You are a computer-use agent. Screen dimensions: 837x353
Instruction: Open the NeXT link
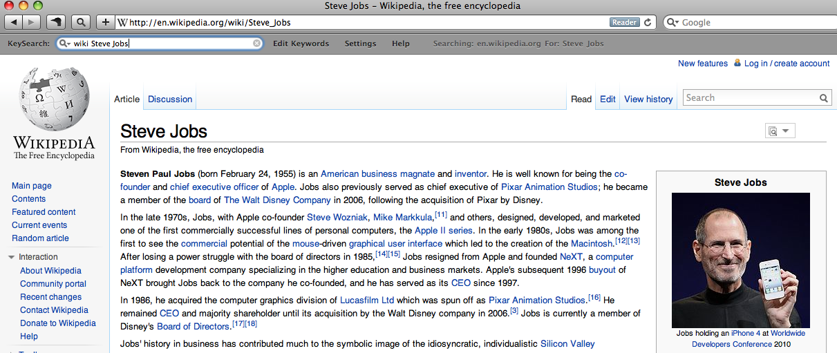571,257
